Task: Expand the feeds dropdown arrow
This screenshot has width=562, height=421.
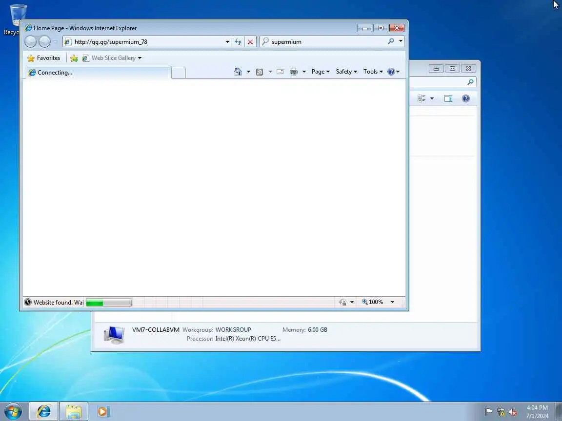Action: tap(270, 72)
